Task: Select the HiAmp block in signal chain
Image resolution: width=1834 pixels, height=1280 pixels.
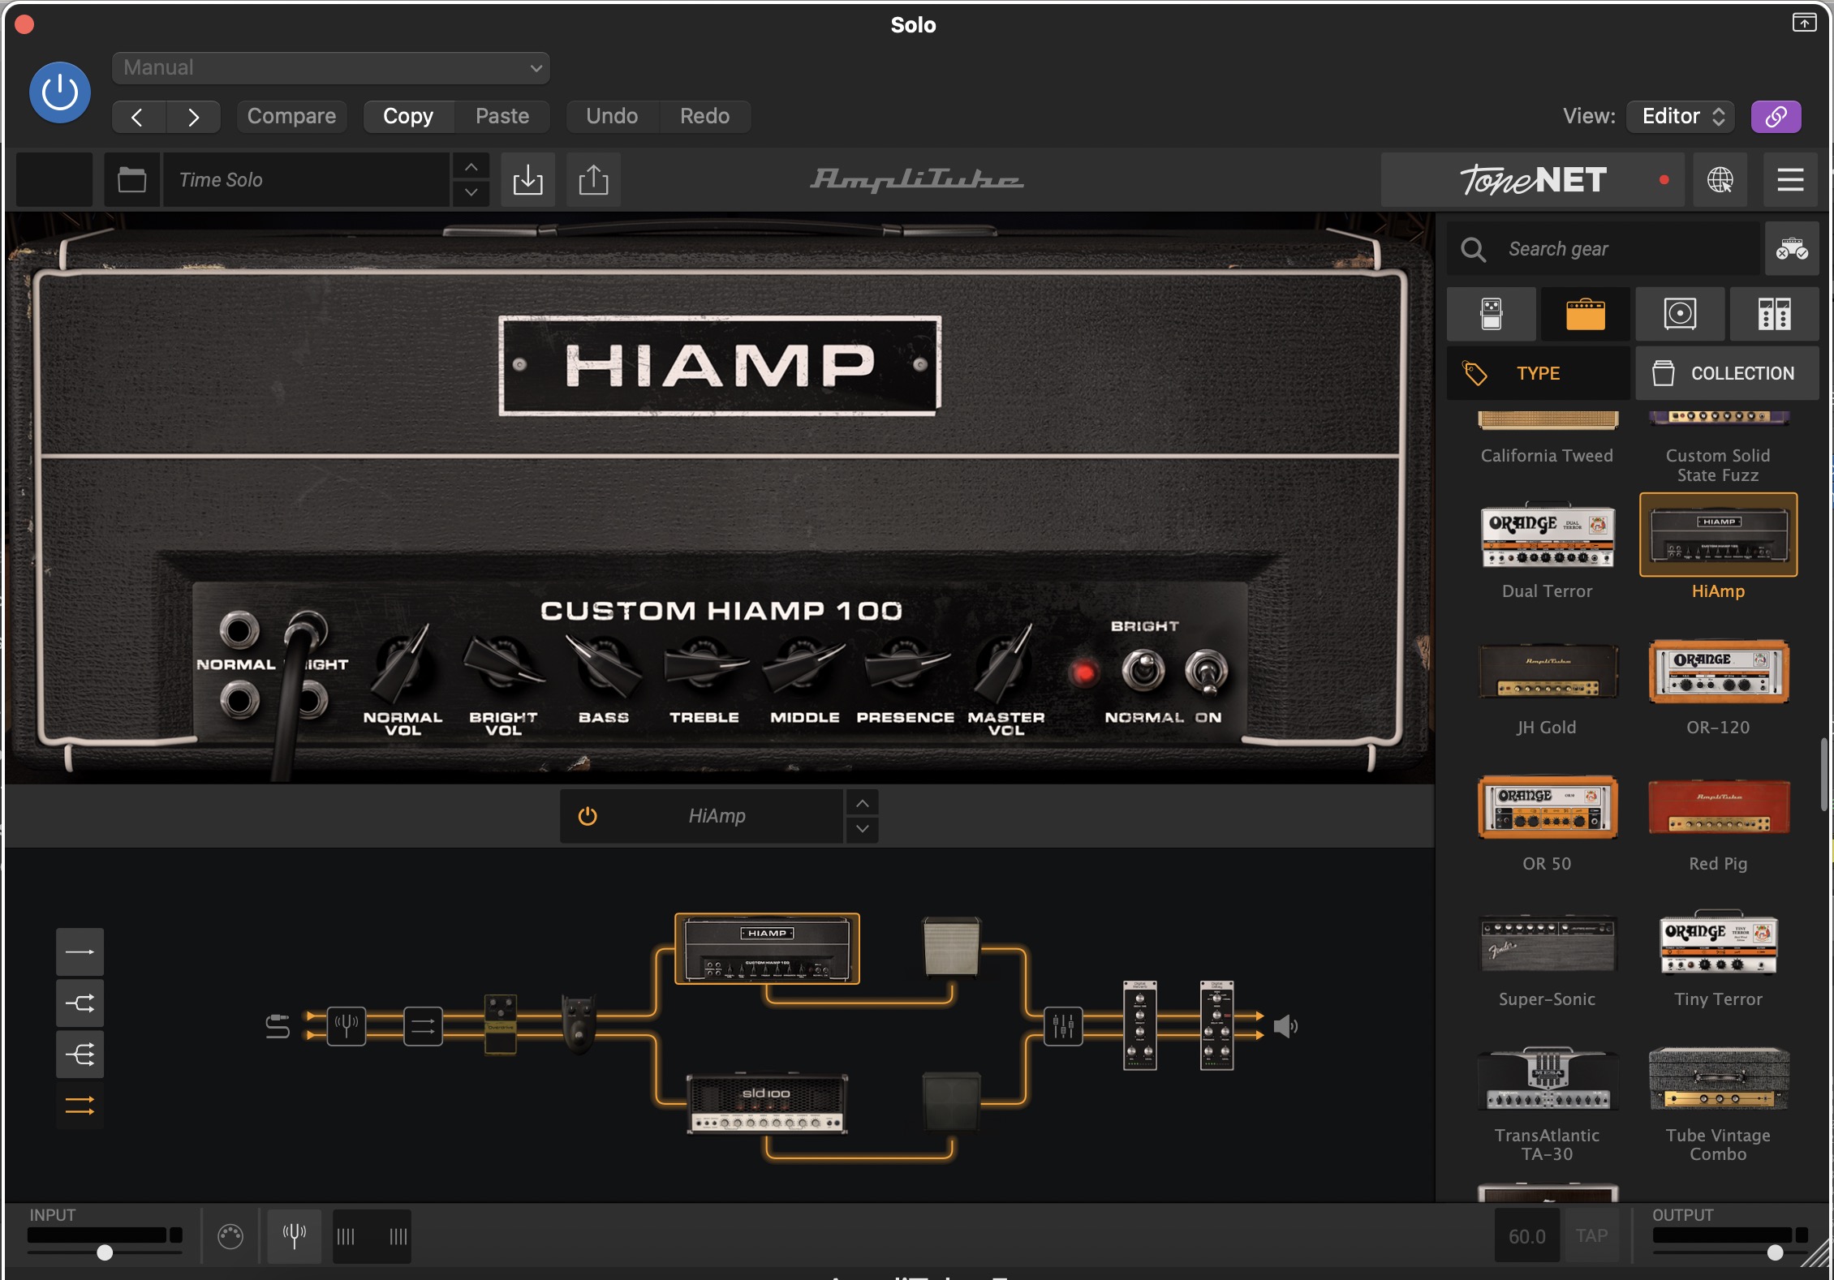Action: point(767,948)
